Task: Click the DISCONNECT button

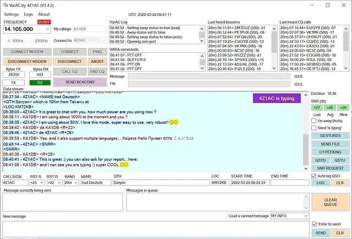Action: pyautogui.click(x=70, y=62)
